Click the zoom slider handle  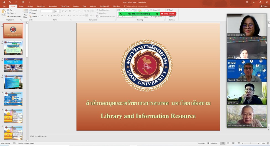pos(251,143)
